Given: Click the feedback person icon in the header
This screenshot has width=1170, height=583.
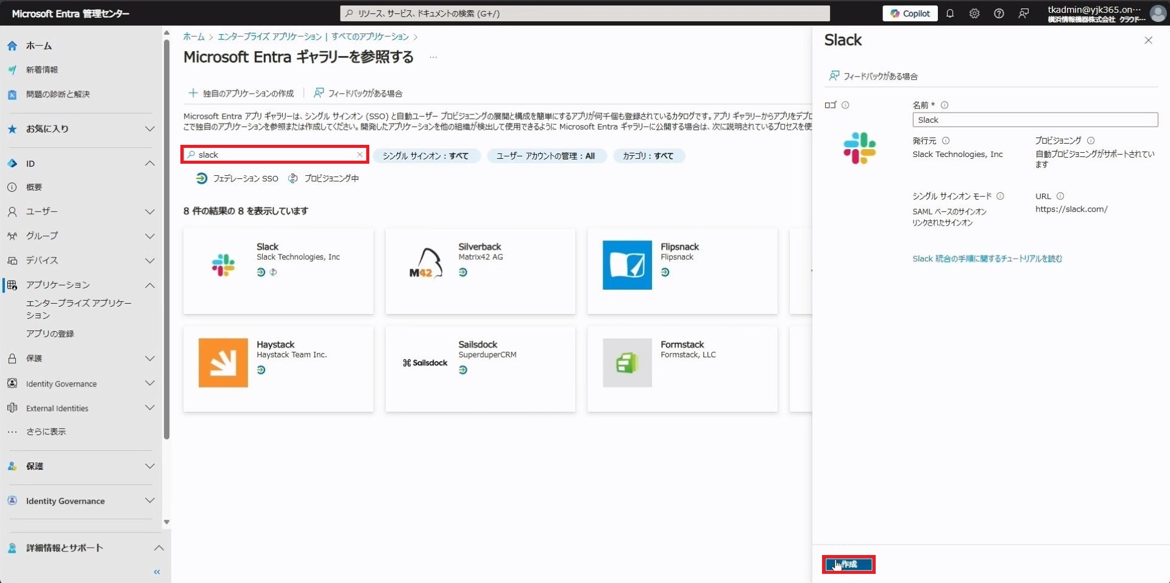Looking at the screenshot, I should pyautogui.click(x=1024, y=13).
